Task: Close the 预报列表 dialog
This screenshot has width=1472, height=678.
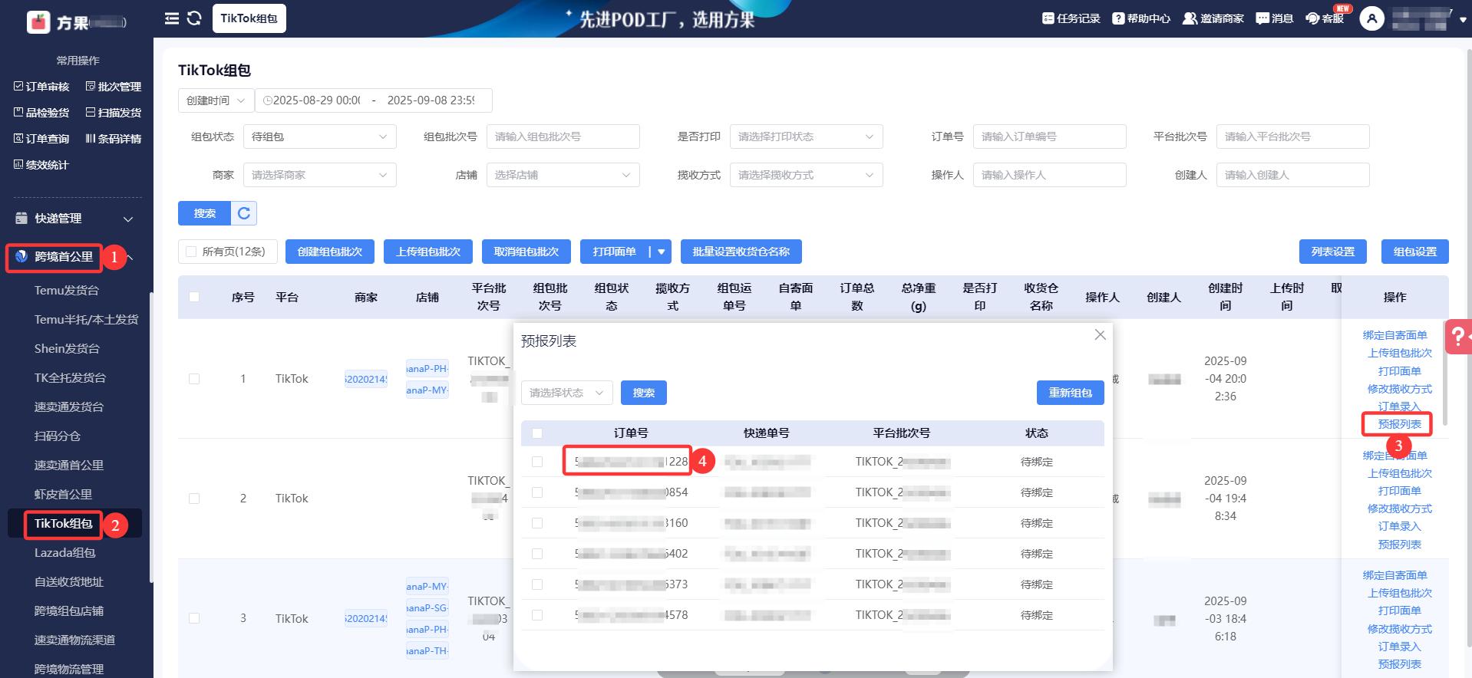Action: pos(1100,335)
